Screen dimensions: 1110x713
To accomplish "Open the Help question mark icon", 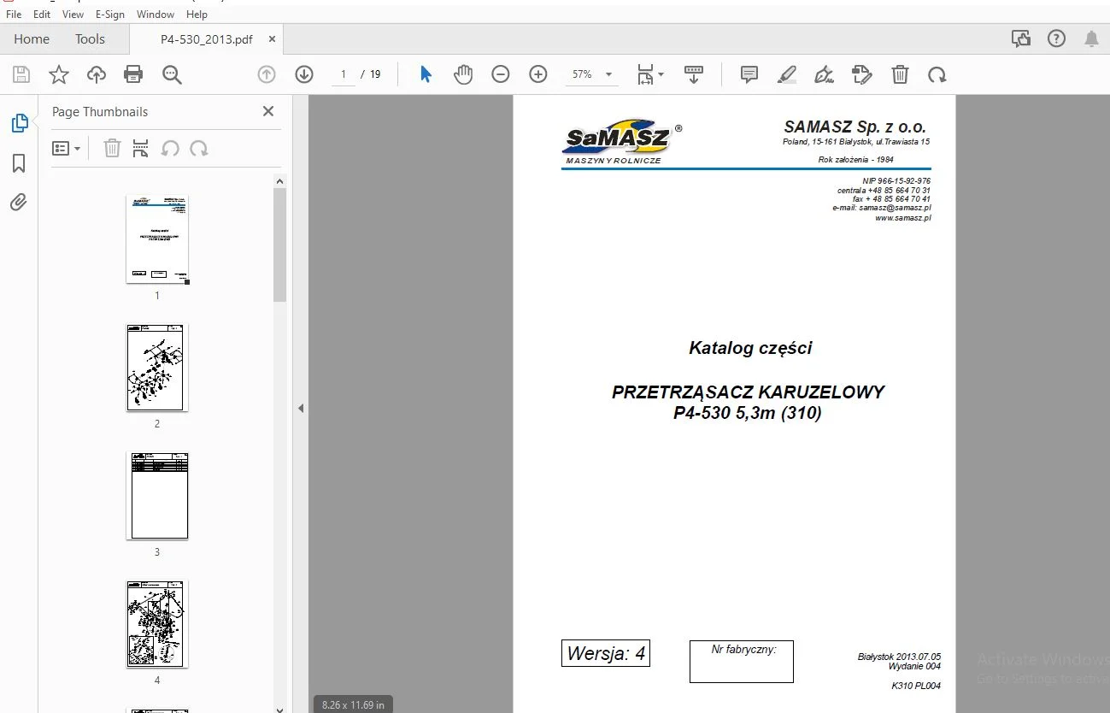I will coord(1057,38).
